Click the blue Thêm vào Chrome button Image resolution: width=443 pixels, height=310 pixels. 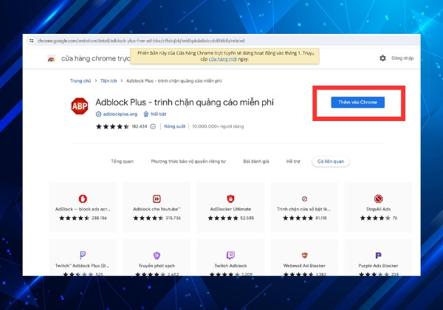(x=357, y=102)
